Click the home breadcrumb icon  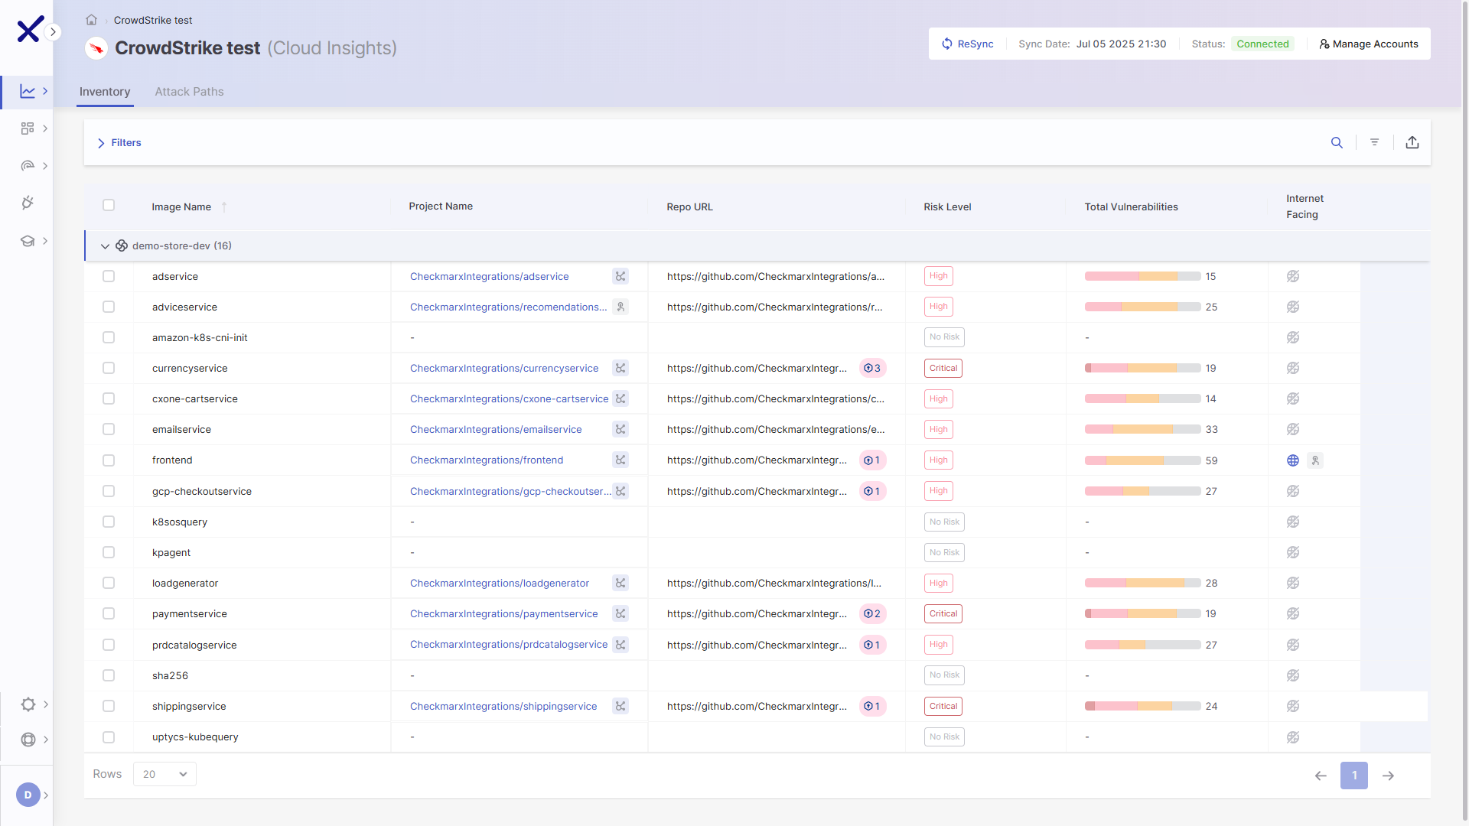91,20
